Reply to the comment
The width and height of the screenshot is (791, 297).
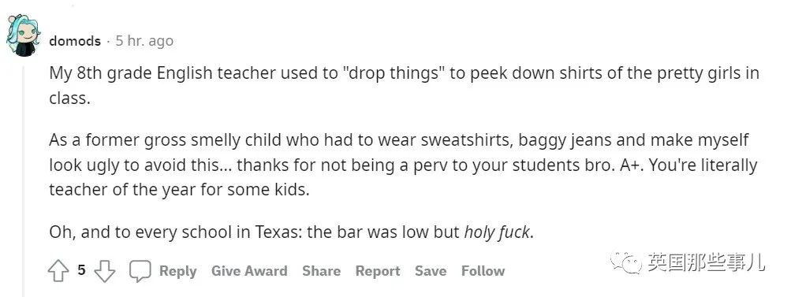point(177,271)
